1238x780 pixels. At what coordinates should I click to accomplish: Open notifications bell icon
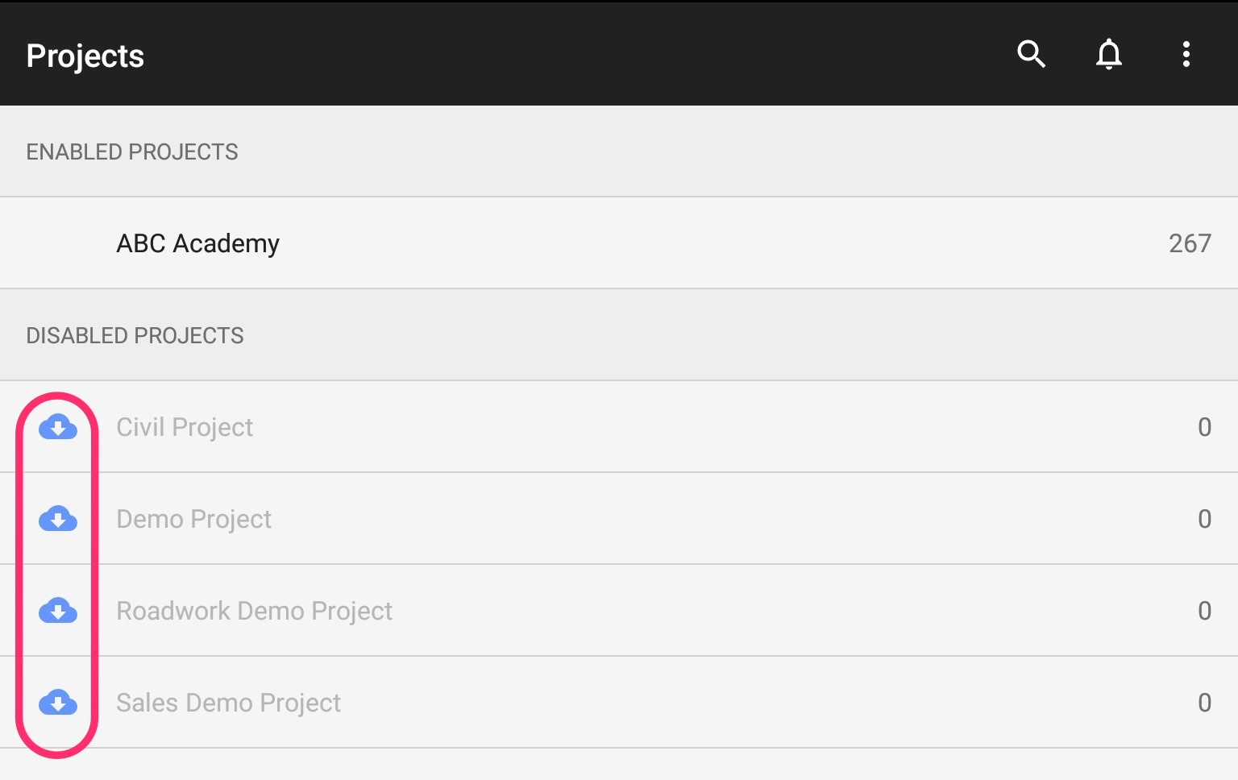click(x=1109, y=54)
